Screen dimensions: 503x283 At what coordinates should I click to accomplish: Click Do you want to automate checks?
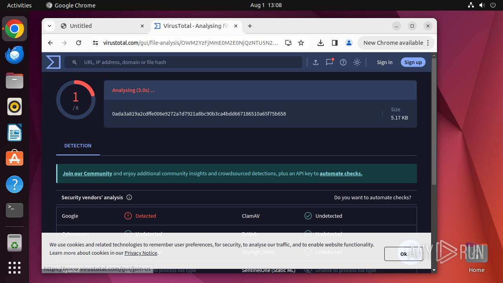373,197
